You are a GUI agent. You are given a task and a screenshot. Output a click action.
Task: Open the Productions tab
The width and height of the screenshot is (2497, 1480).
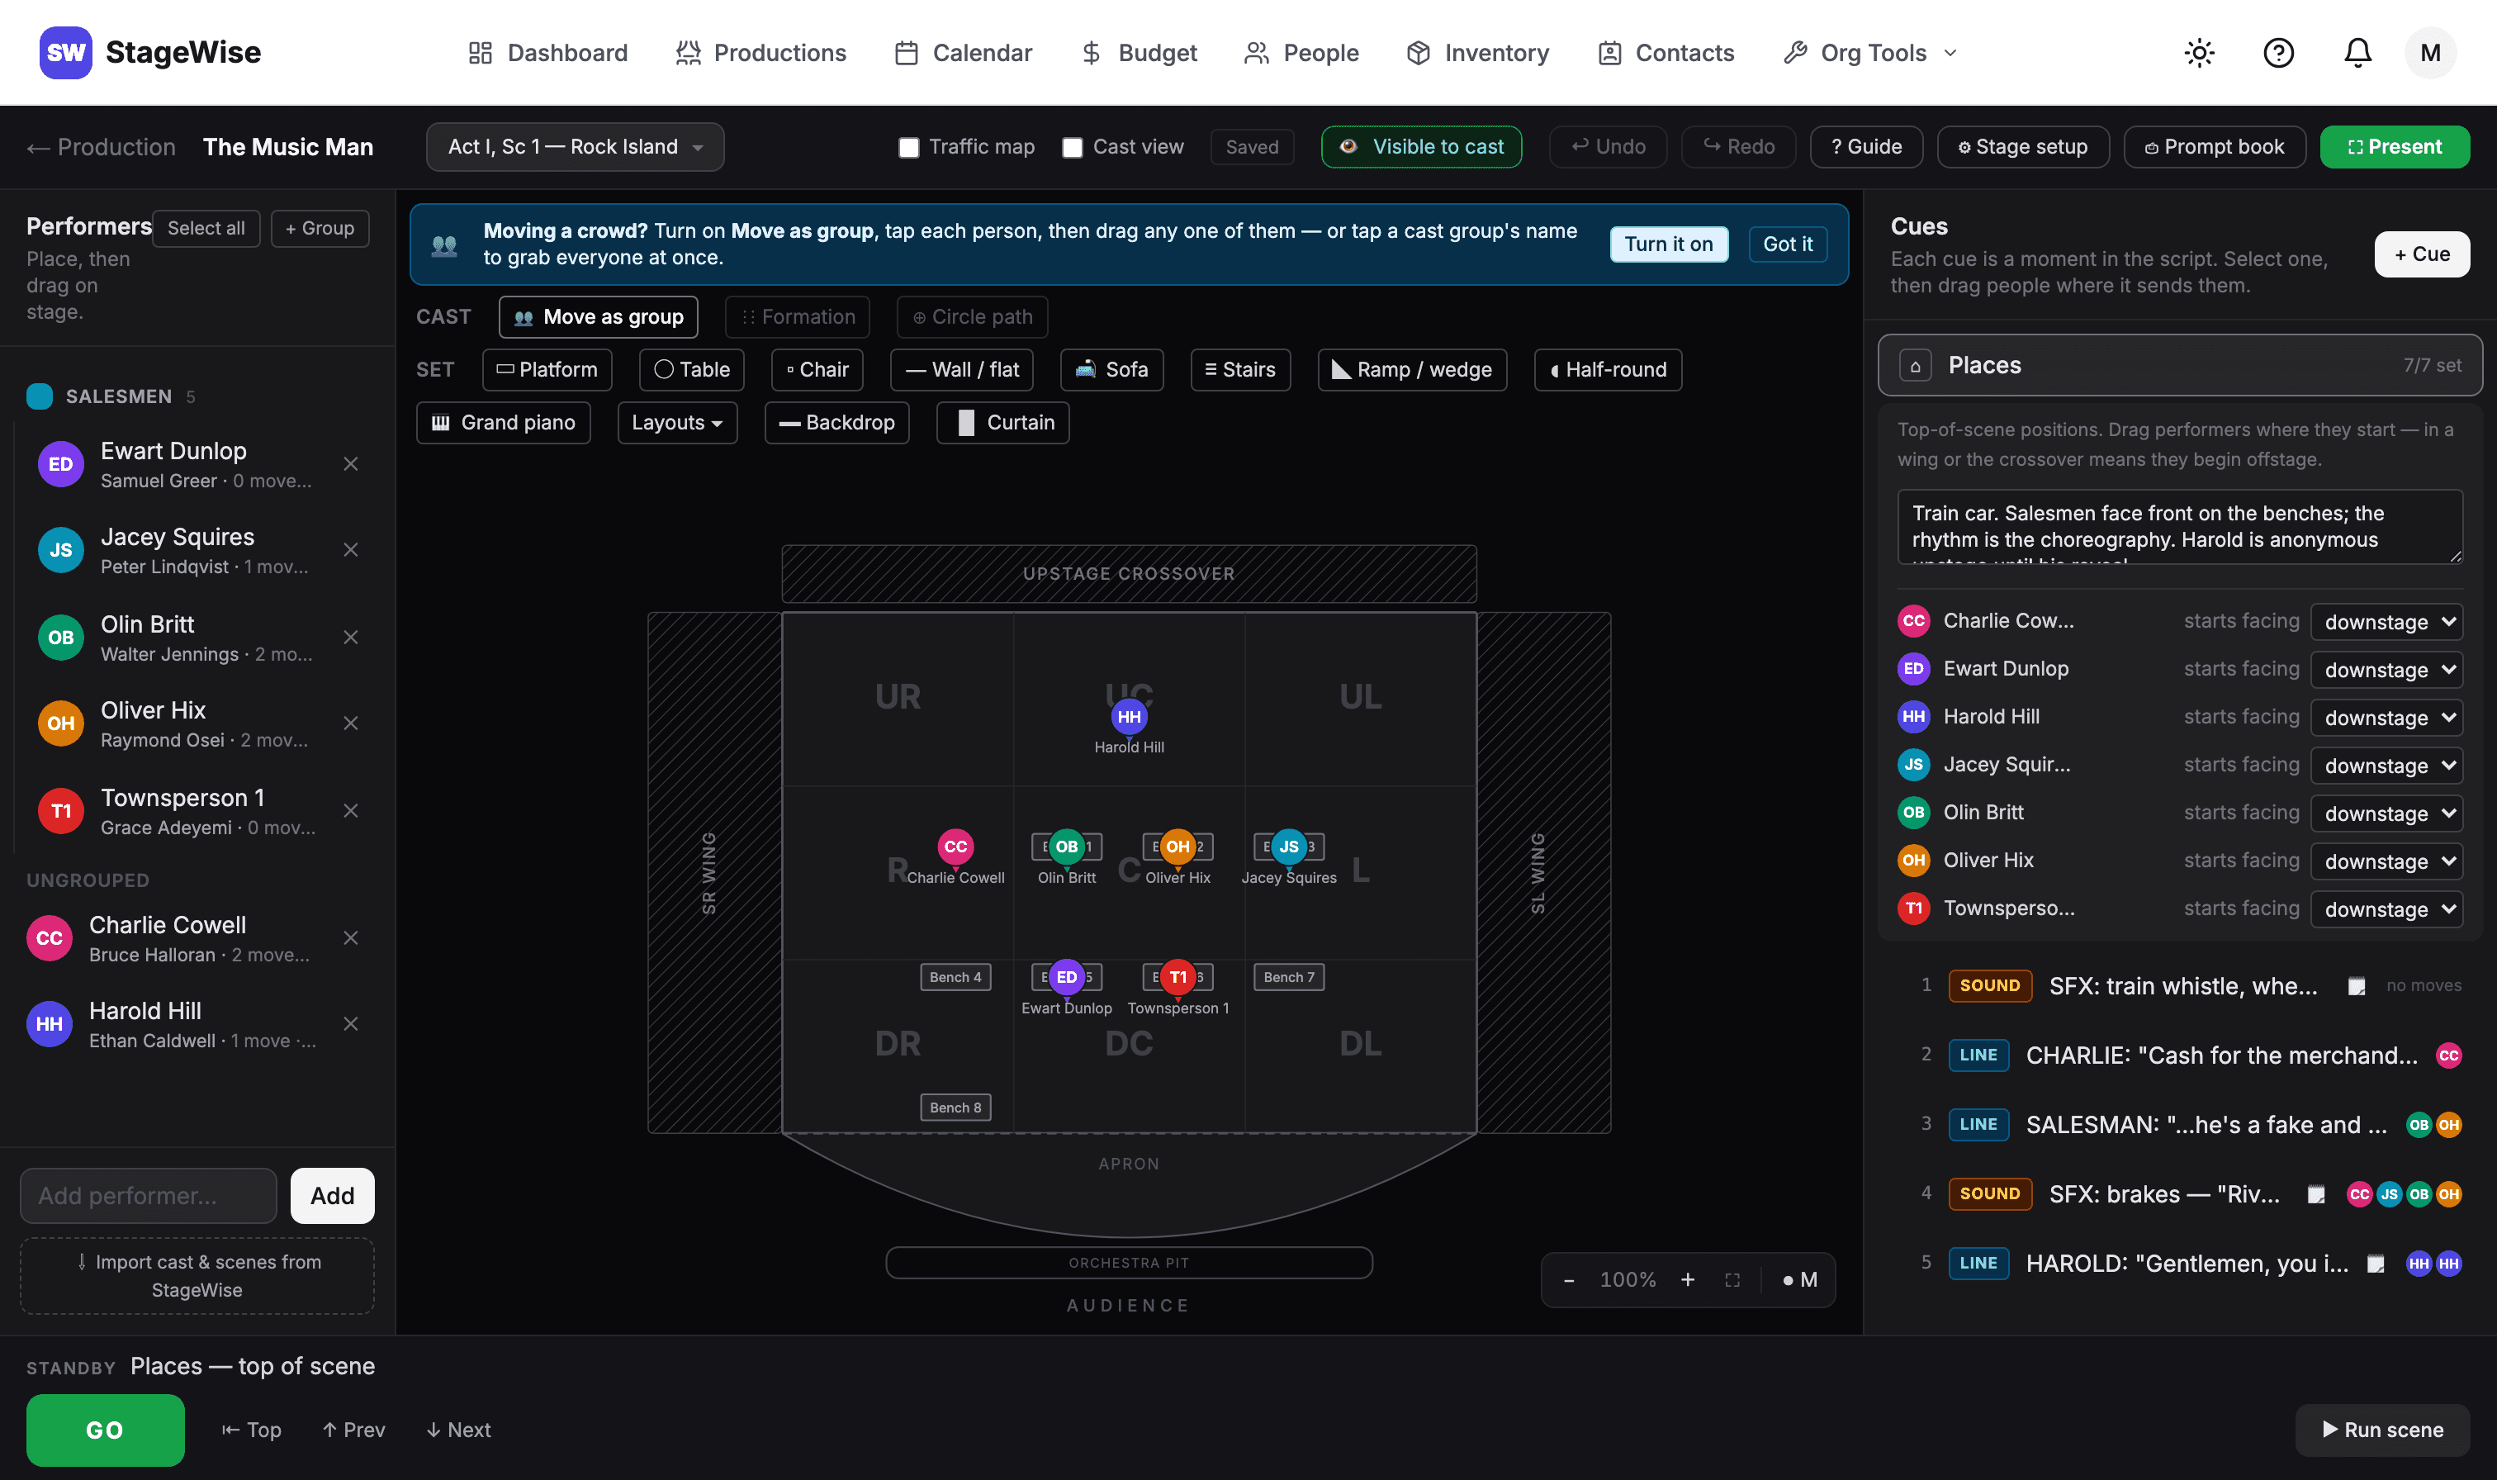(760, 53)
